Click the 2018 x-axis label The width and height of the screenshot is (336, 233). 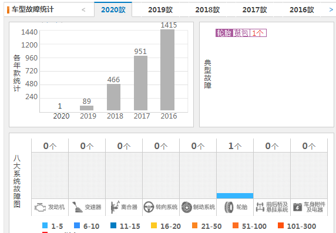pyautogui.click(x=115, y=116)
